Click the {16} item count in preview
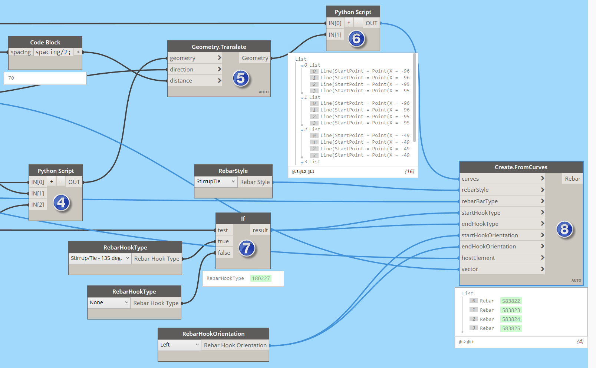 (409, 171)
